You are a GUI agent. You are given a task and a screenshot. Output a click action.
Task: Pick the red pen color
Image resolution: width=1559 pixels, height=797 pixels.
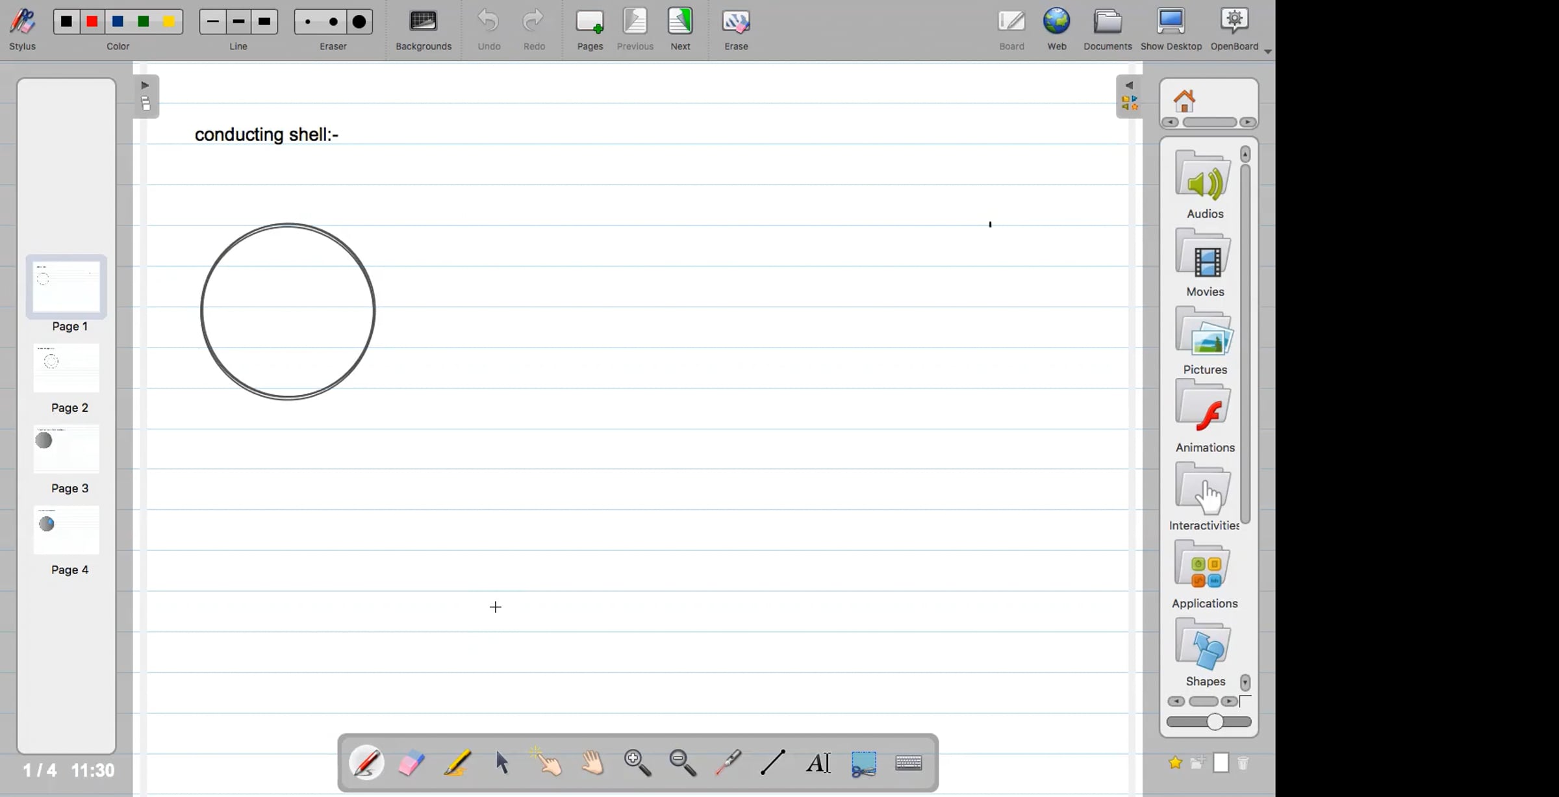click(92, 22)
